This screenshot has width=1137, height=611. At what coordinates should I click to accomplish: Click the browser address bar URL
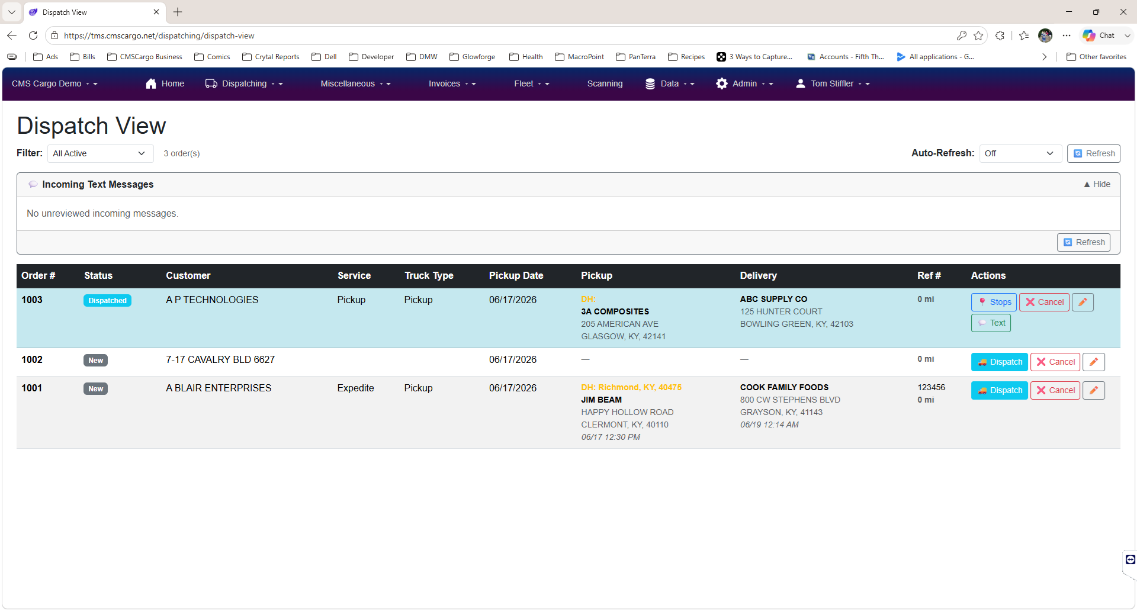click(x=159, y=36)
